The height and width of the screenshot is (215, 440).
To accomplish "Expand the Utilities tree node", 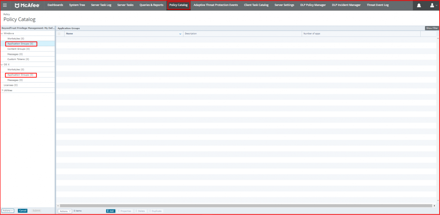I will click(2, 90).
